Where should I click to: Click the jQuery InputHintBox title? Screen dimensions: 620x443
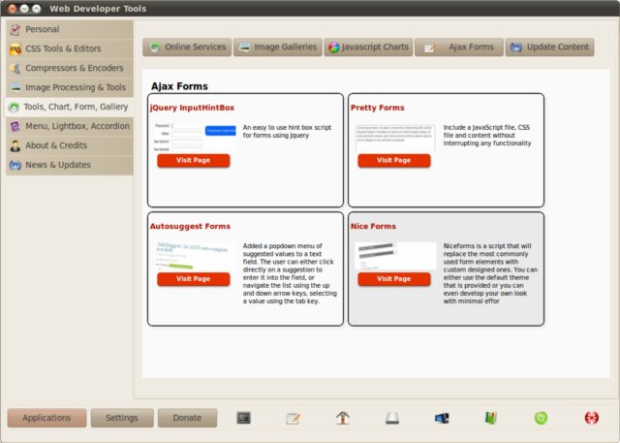(192, 108)
